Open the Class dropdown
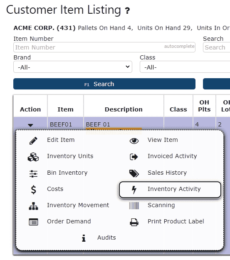The image size is (230, 260). point(185,67)
